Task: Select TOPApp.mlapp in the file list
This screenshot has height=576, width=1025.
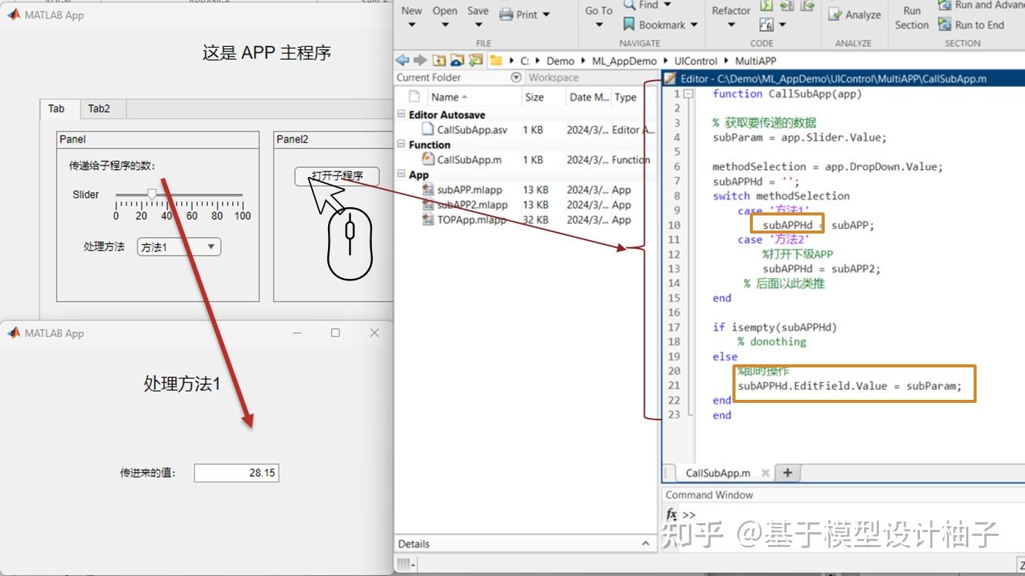Action: 472,220
